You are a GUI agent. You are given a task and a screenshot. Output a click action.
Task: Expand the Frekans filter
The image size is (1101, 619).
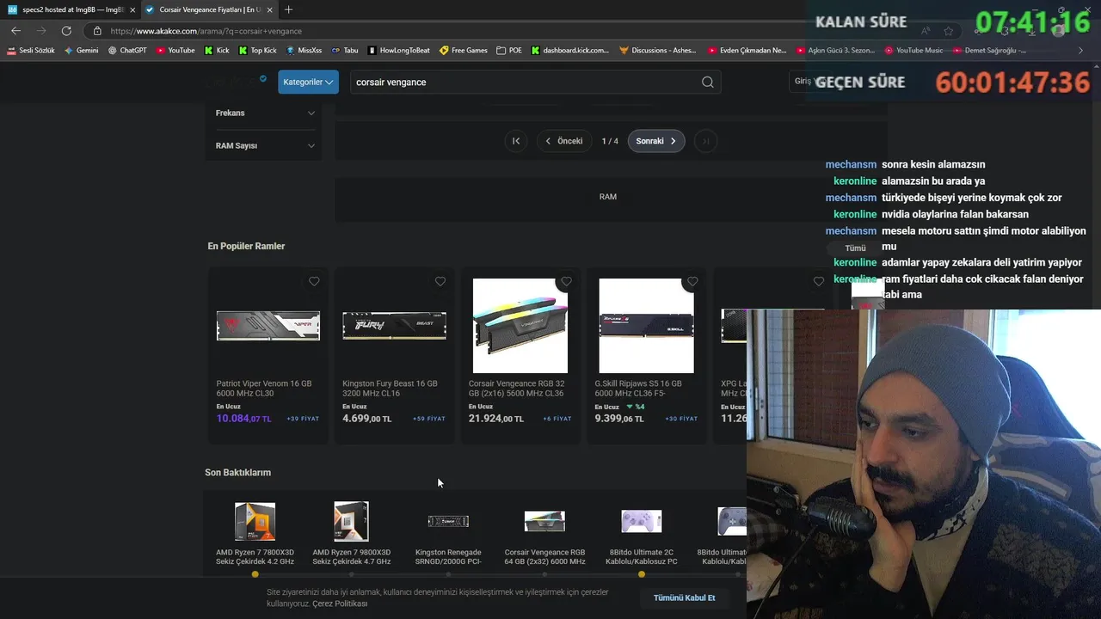coord(264,113)
